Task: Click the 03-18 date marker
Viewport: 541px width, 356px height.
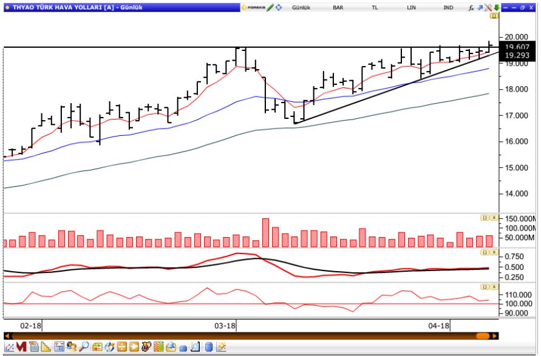Action: tap(225, 326)
